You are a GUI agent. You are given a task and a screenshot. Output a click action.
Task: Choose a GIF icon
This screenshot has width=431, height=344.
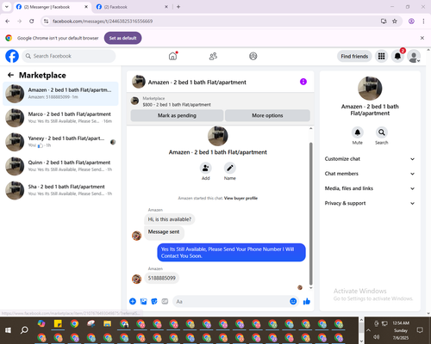click(165, 301)
